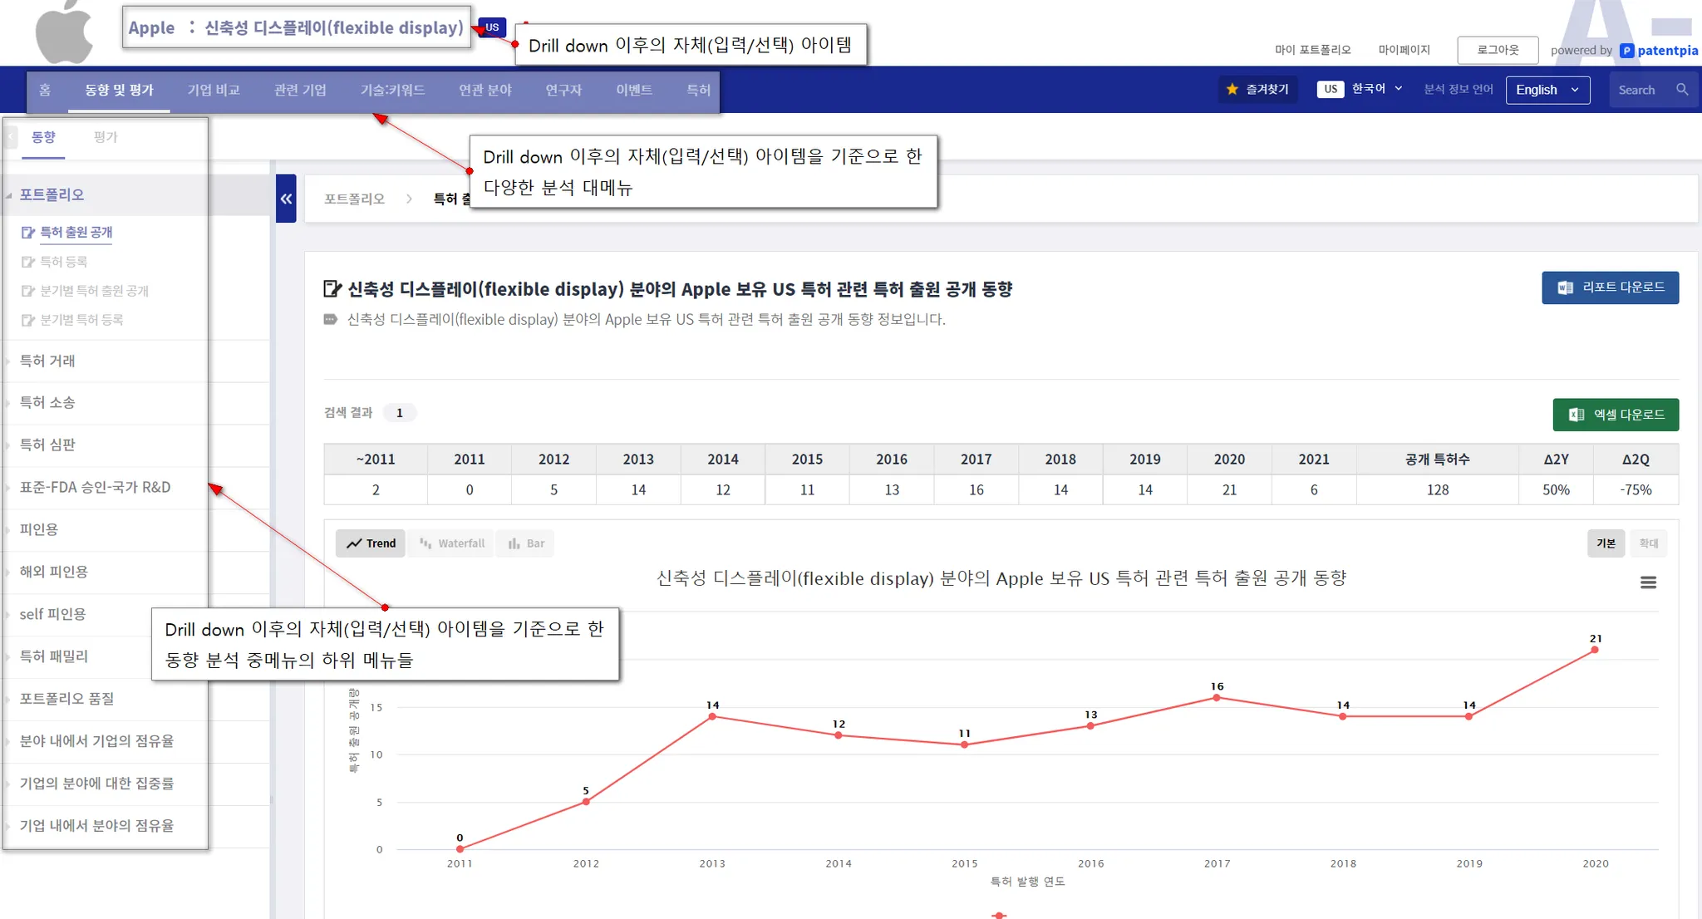The image size is (1702, 919).
Task: Click the 리포트 다운로드 button
Action: [1610, 287]
